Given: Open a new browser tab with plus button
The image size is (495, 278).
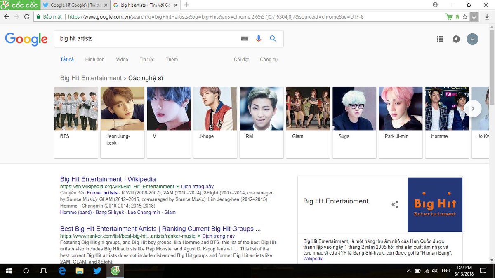Looking at the screenshot, I should pyautogui.click(x=187, y=5).
